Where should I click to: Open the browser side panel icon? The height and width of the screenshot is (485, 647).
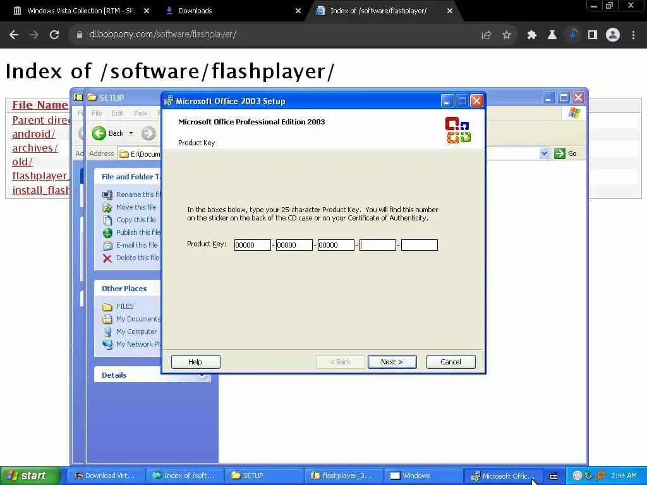click(593, 35)
